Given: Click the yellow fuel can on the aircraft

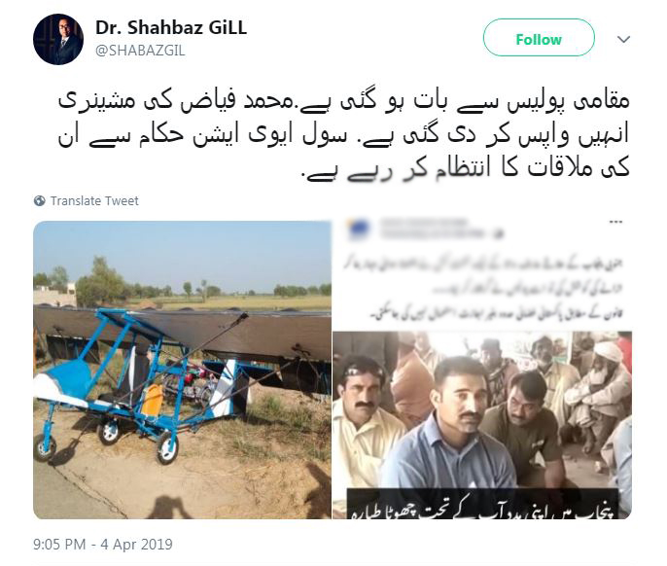Looking at the screenshot, I should (153, 400).
